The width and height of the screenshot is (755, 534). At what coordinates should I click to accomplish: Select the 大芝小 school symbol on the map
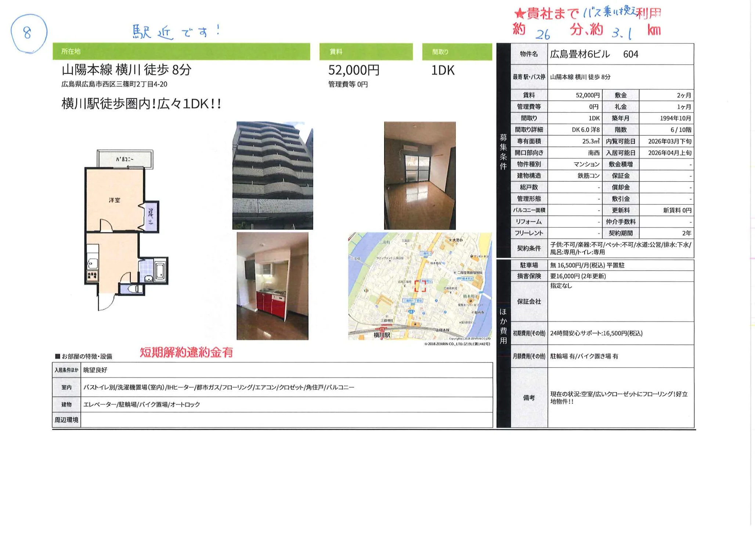pos(451,241)
